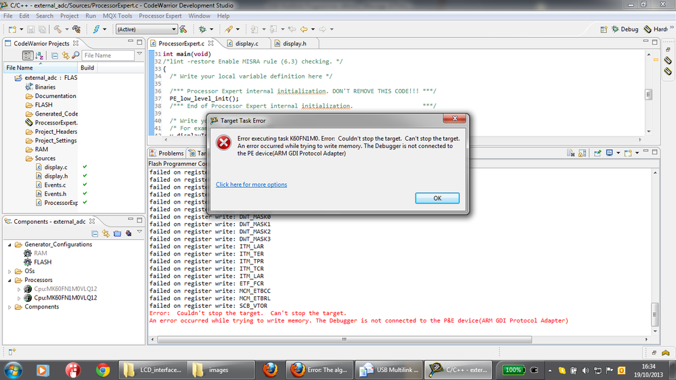Expand the greyed Cpu:MK60FN1M0VLQ12 node

pyautogui.click(x=19, y=289)
